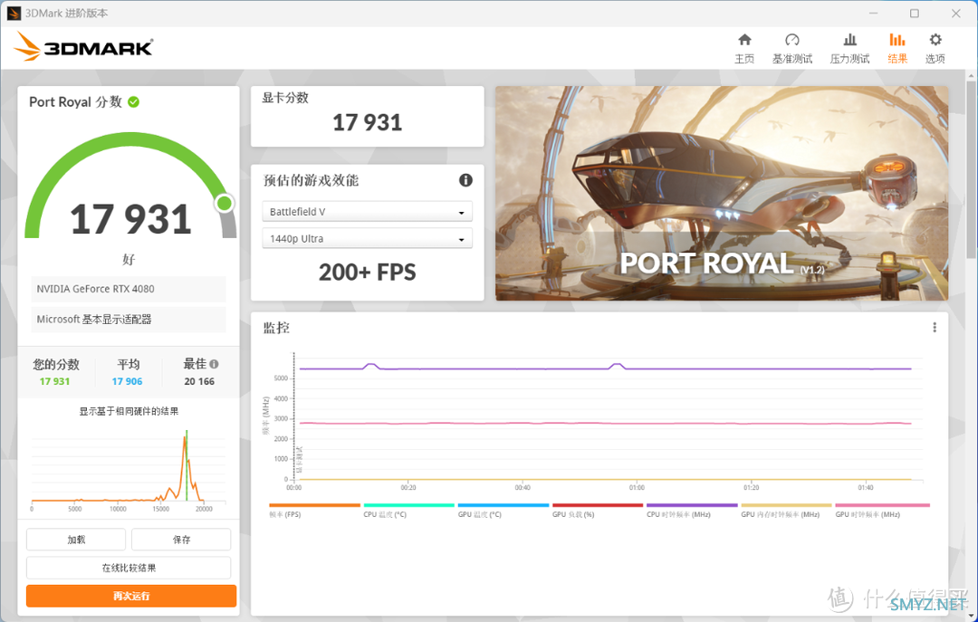Click the 加载 (Load) button

tap(76, 540)
